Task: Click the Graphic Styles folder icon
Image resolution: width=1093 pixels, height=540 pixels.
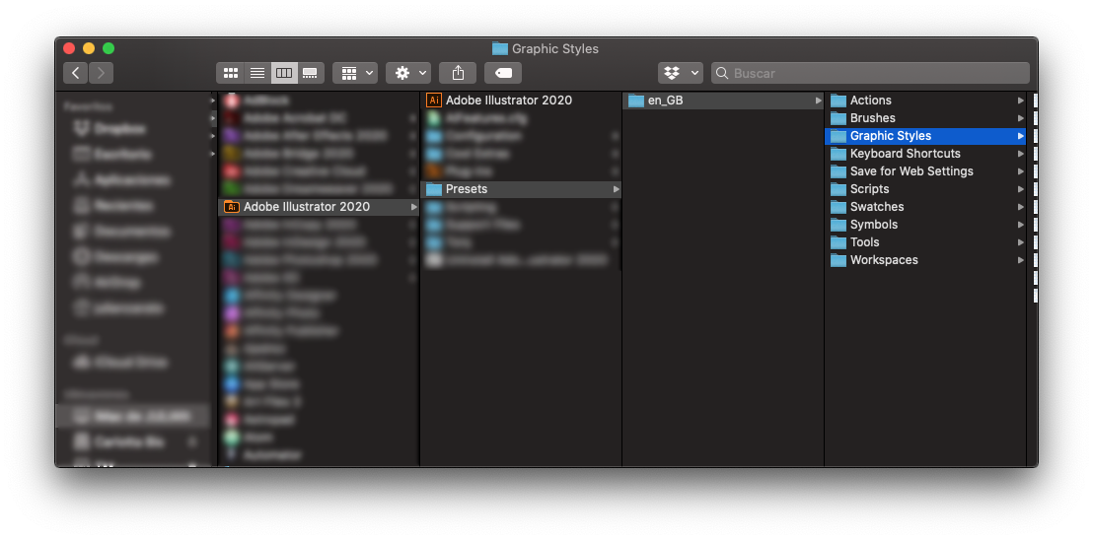Action: point(838,136)
